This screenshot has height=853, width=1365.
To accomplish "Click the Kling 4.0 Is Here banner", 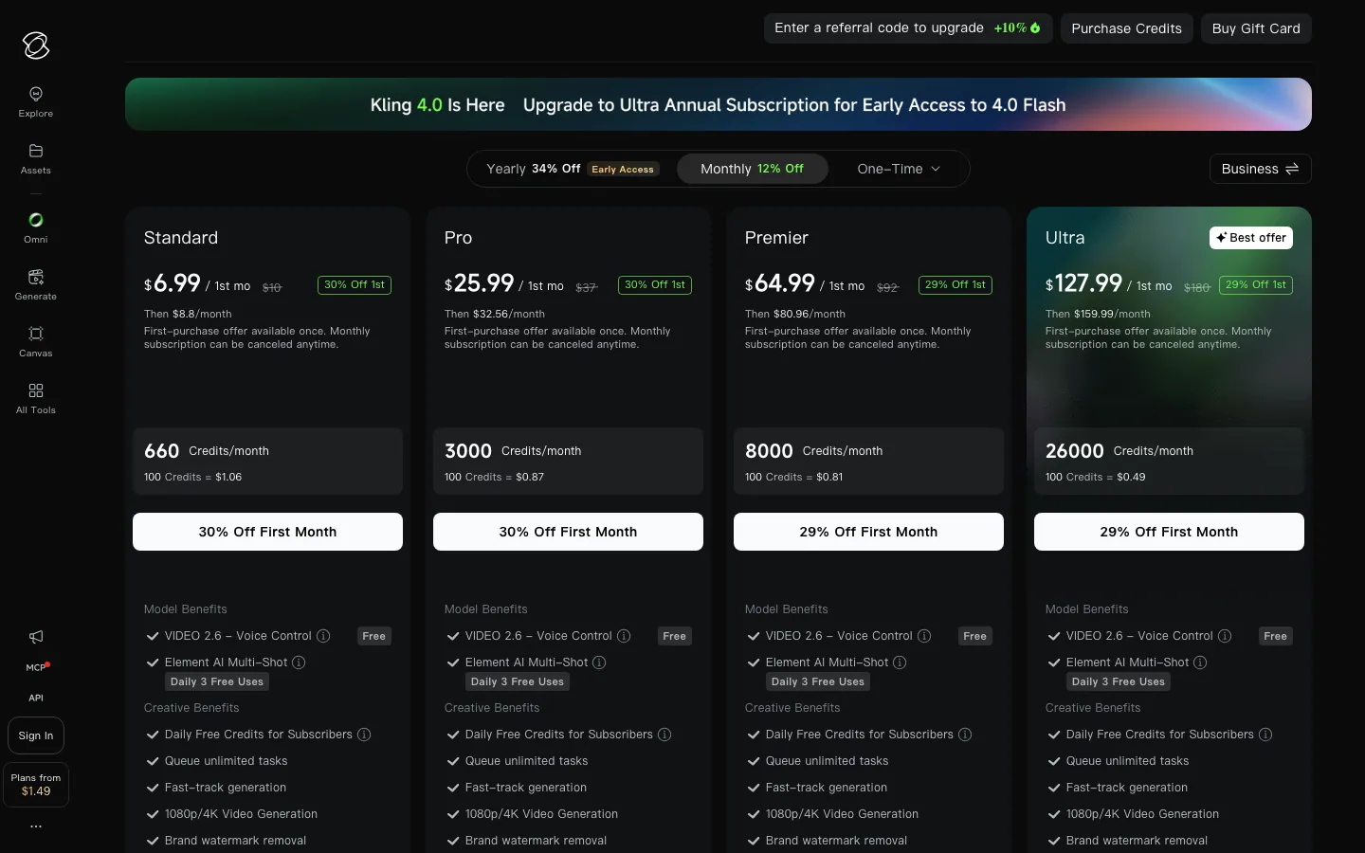I will coord(719,104).
